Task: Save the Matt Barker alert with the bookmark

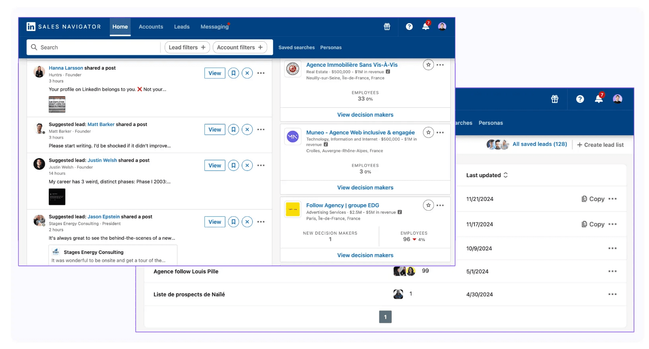Action: (x=233, y=130)
